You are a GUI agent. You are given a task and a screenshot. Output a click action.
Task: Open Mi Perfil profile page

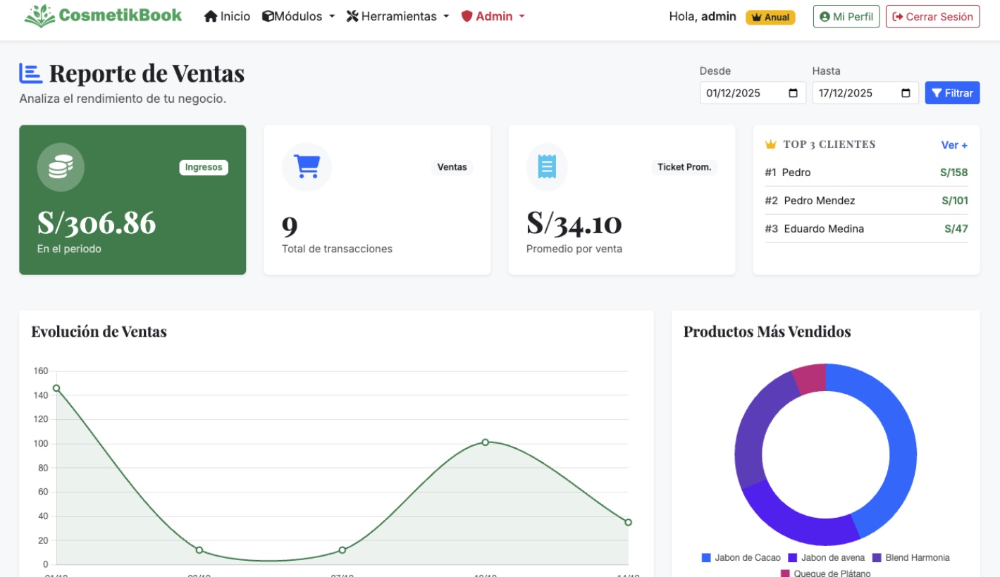point(846,17)
